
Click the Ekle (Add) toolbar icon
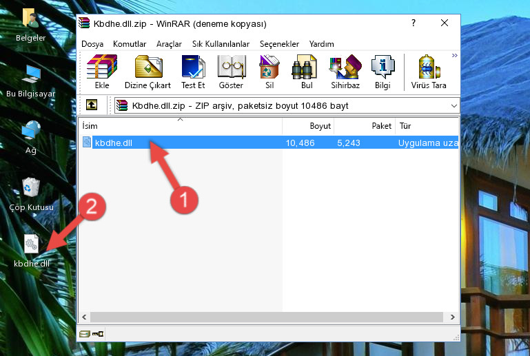tap(102, 72)
